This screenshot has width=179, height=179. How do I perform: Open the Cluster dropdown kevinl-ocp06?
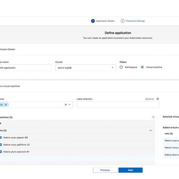click(85, 68)
